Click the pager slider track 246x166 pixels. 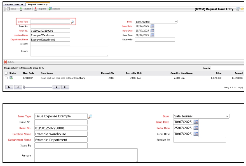click(x=38, y=87)
